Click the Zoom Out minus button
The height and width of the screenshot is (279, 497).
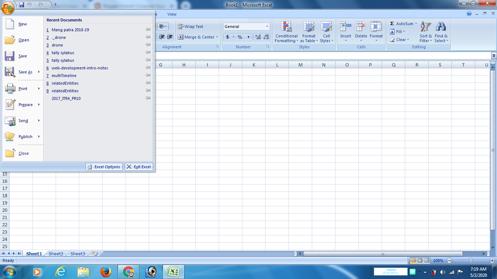coord(449,260)
